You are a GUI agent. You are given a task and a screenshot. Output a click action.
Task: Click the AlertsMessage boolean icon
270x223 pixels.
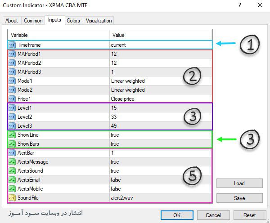click(x=12, y=162)
